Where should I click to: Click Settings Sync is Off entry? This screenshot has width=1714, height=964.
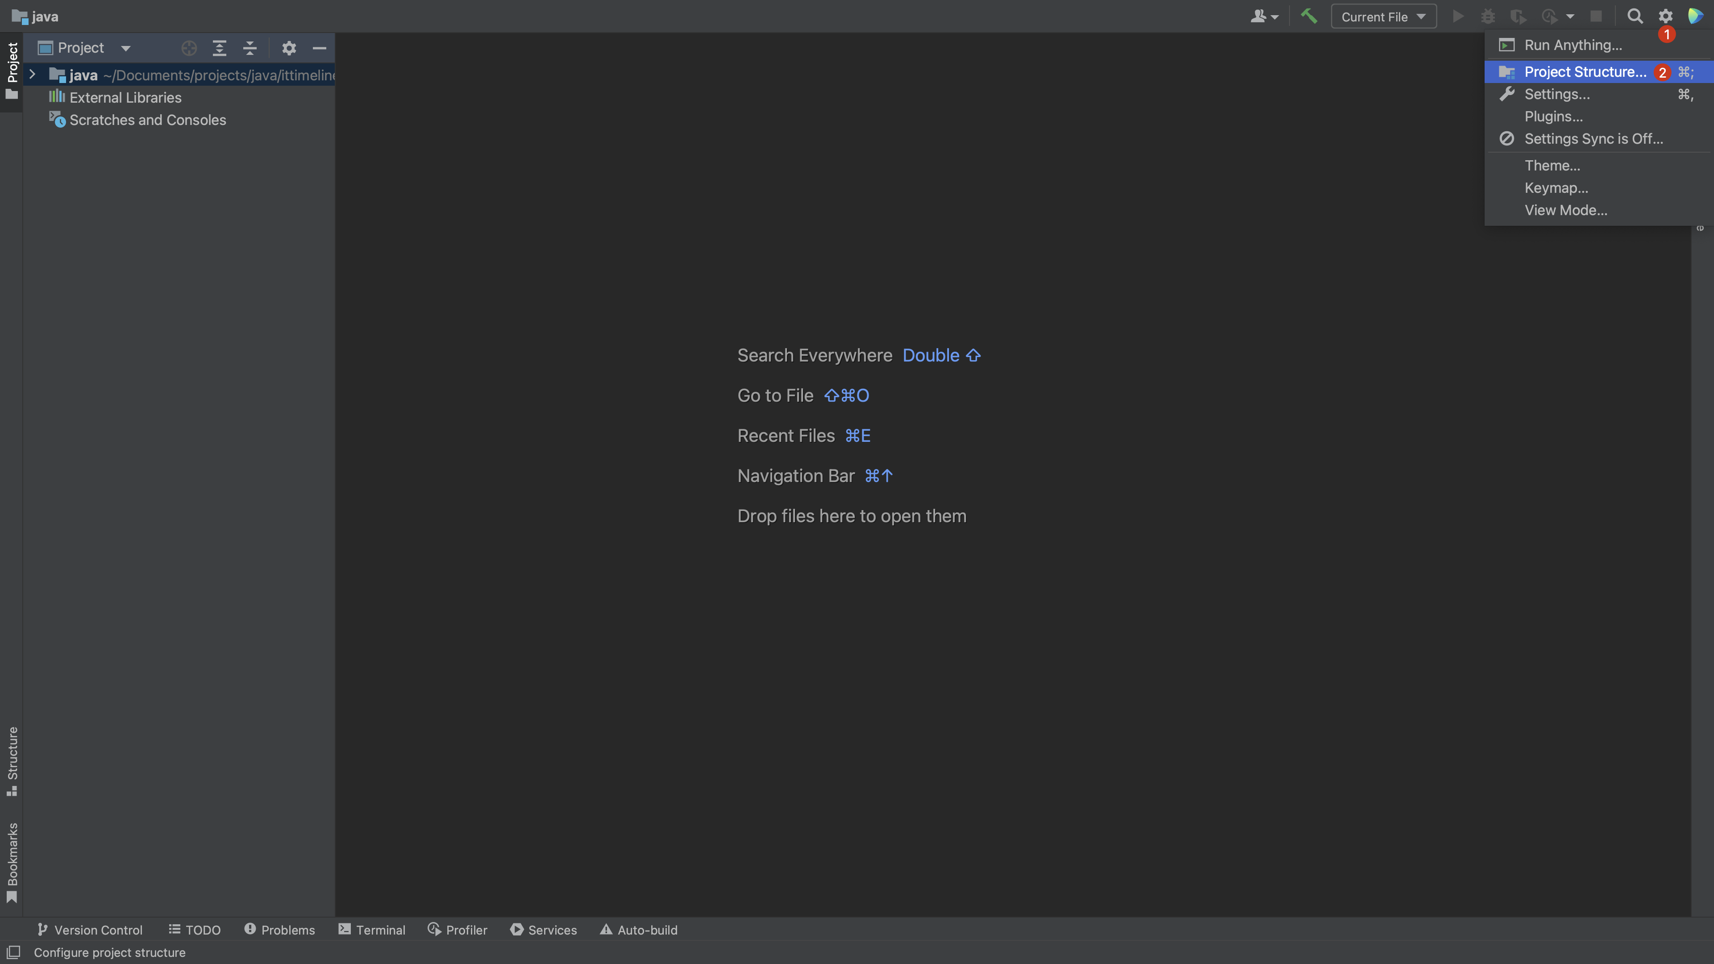[1599, 138]
